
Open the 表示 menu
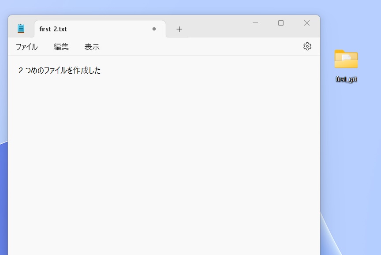[x=92, y=47]
